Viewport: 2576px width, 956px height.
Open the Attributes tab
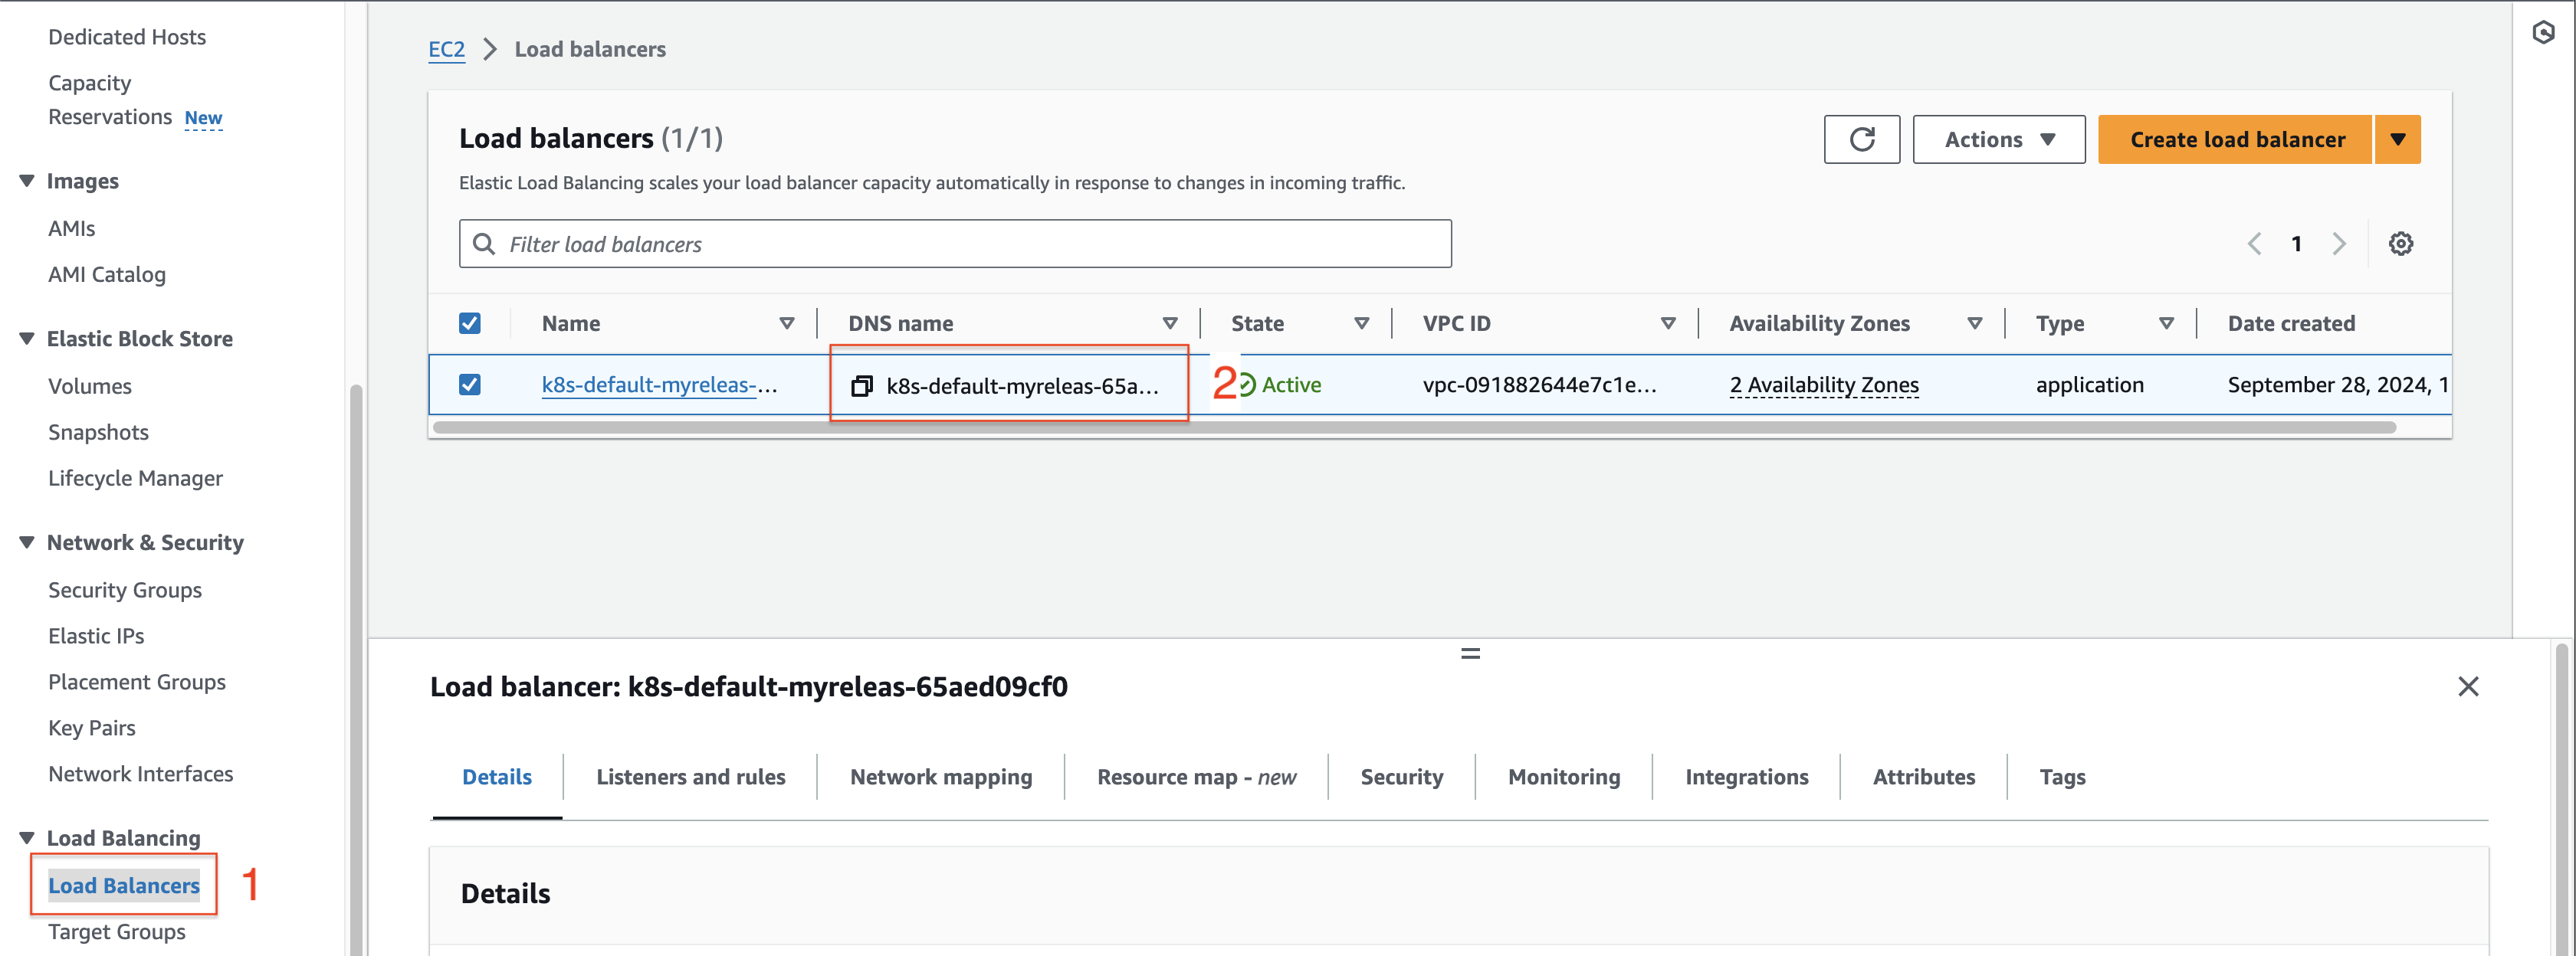(x=1923, y=778)
